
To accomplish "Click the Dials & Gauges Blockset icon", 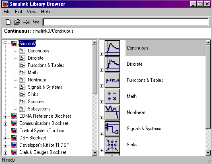I will coord(14,152).
